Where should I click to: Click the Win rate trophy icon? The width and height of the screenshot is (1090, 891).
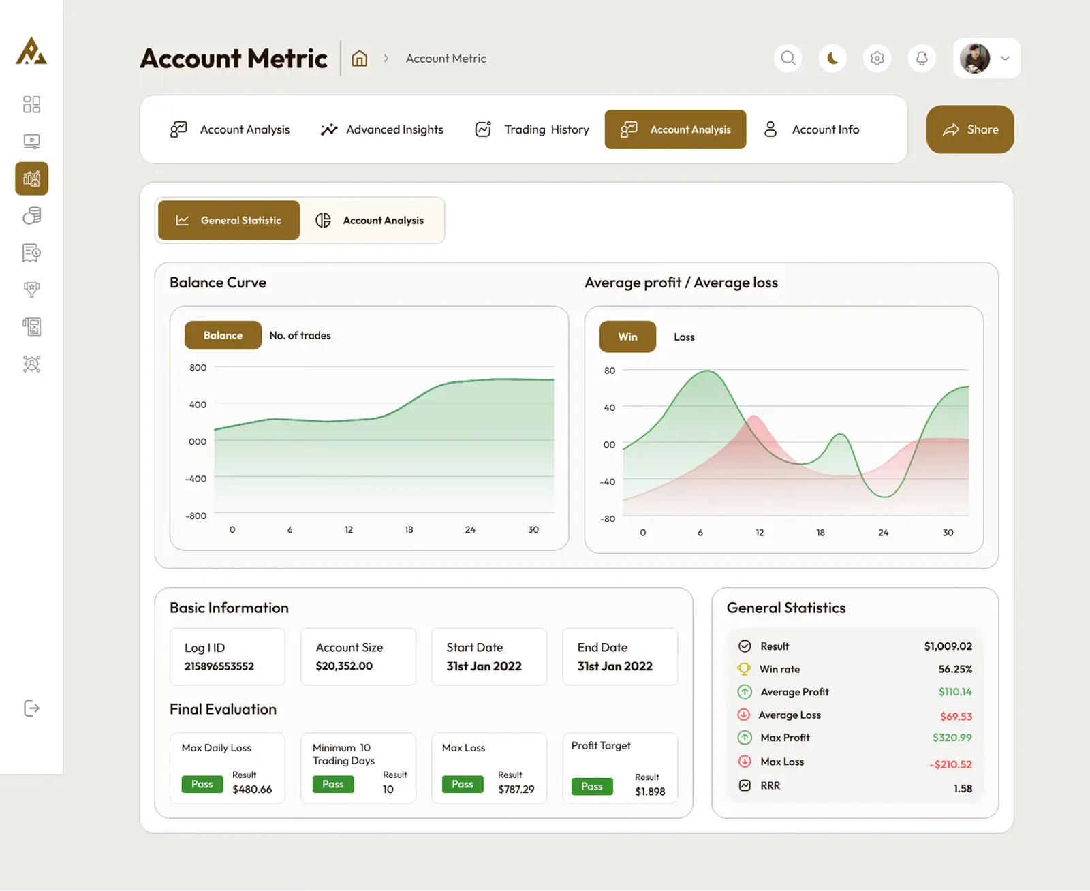point(744,669)
